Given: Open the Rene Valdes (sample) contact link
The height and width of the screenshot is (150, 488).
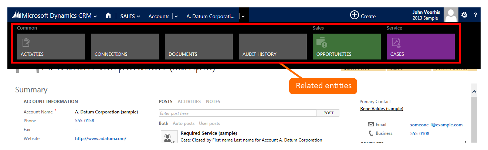Looking at the screenshot, I should [x=382, y=109].
